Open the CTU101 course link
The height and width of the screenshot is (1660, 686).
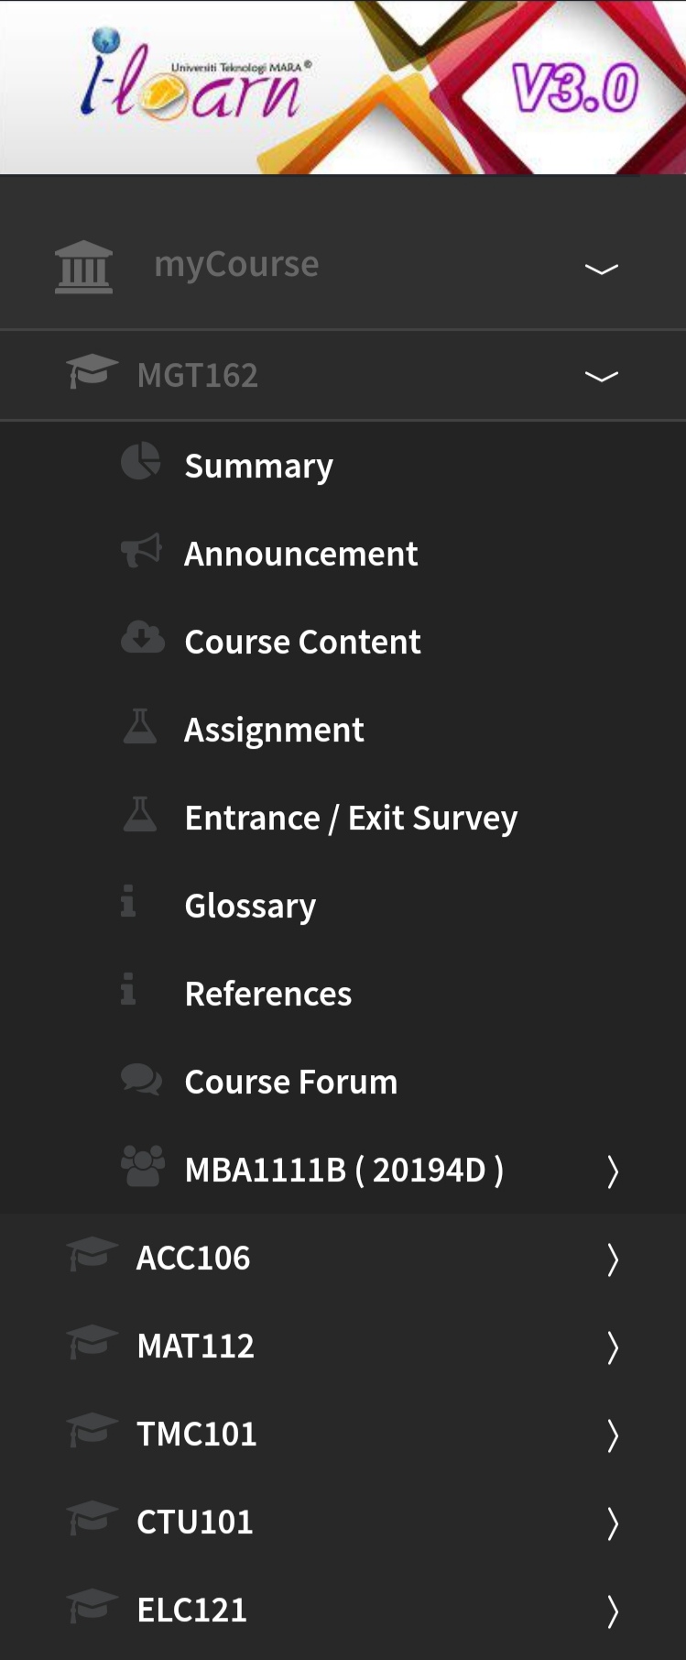click(x=194, y=1522)
